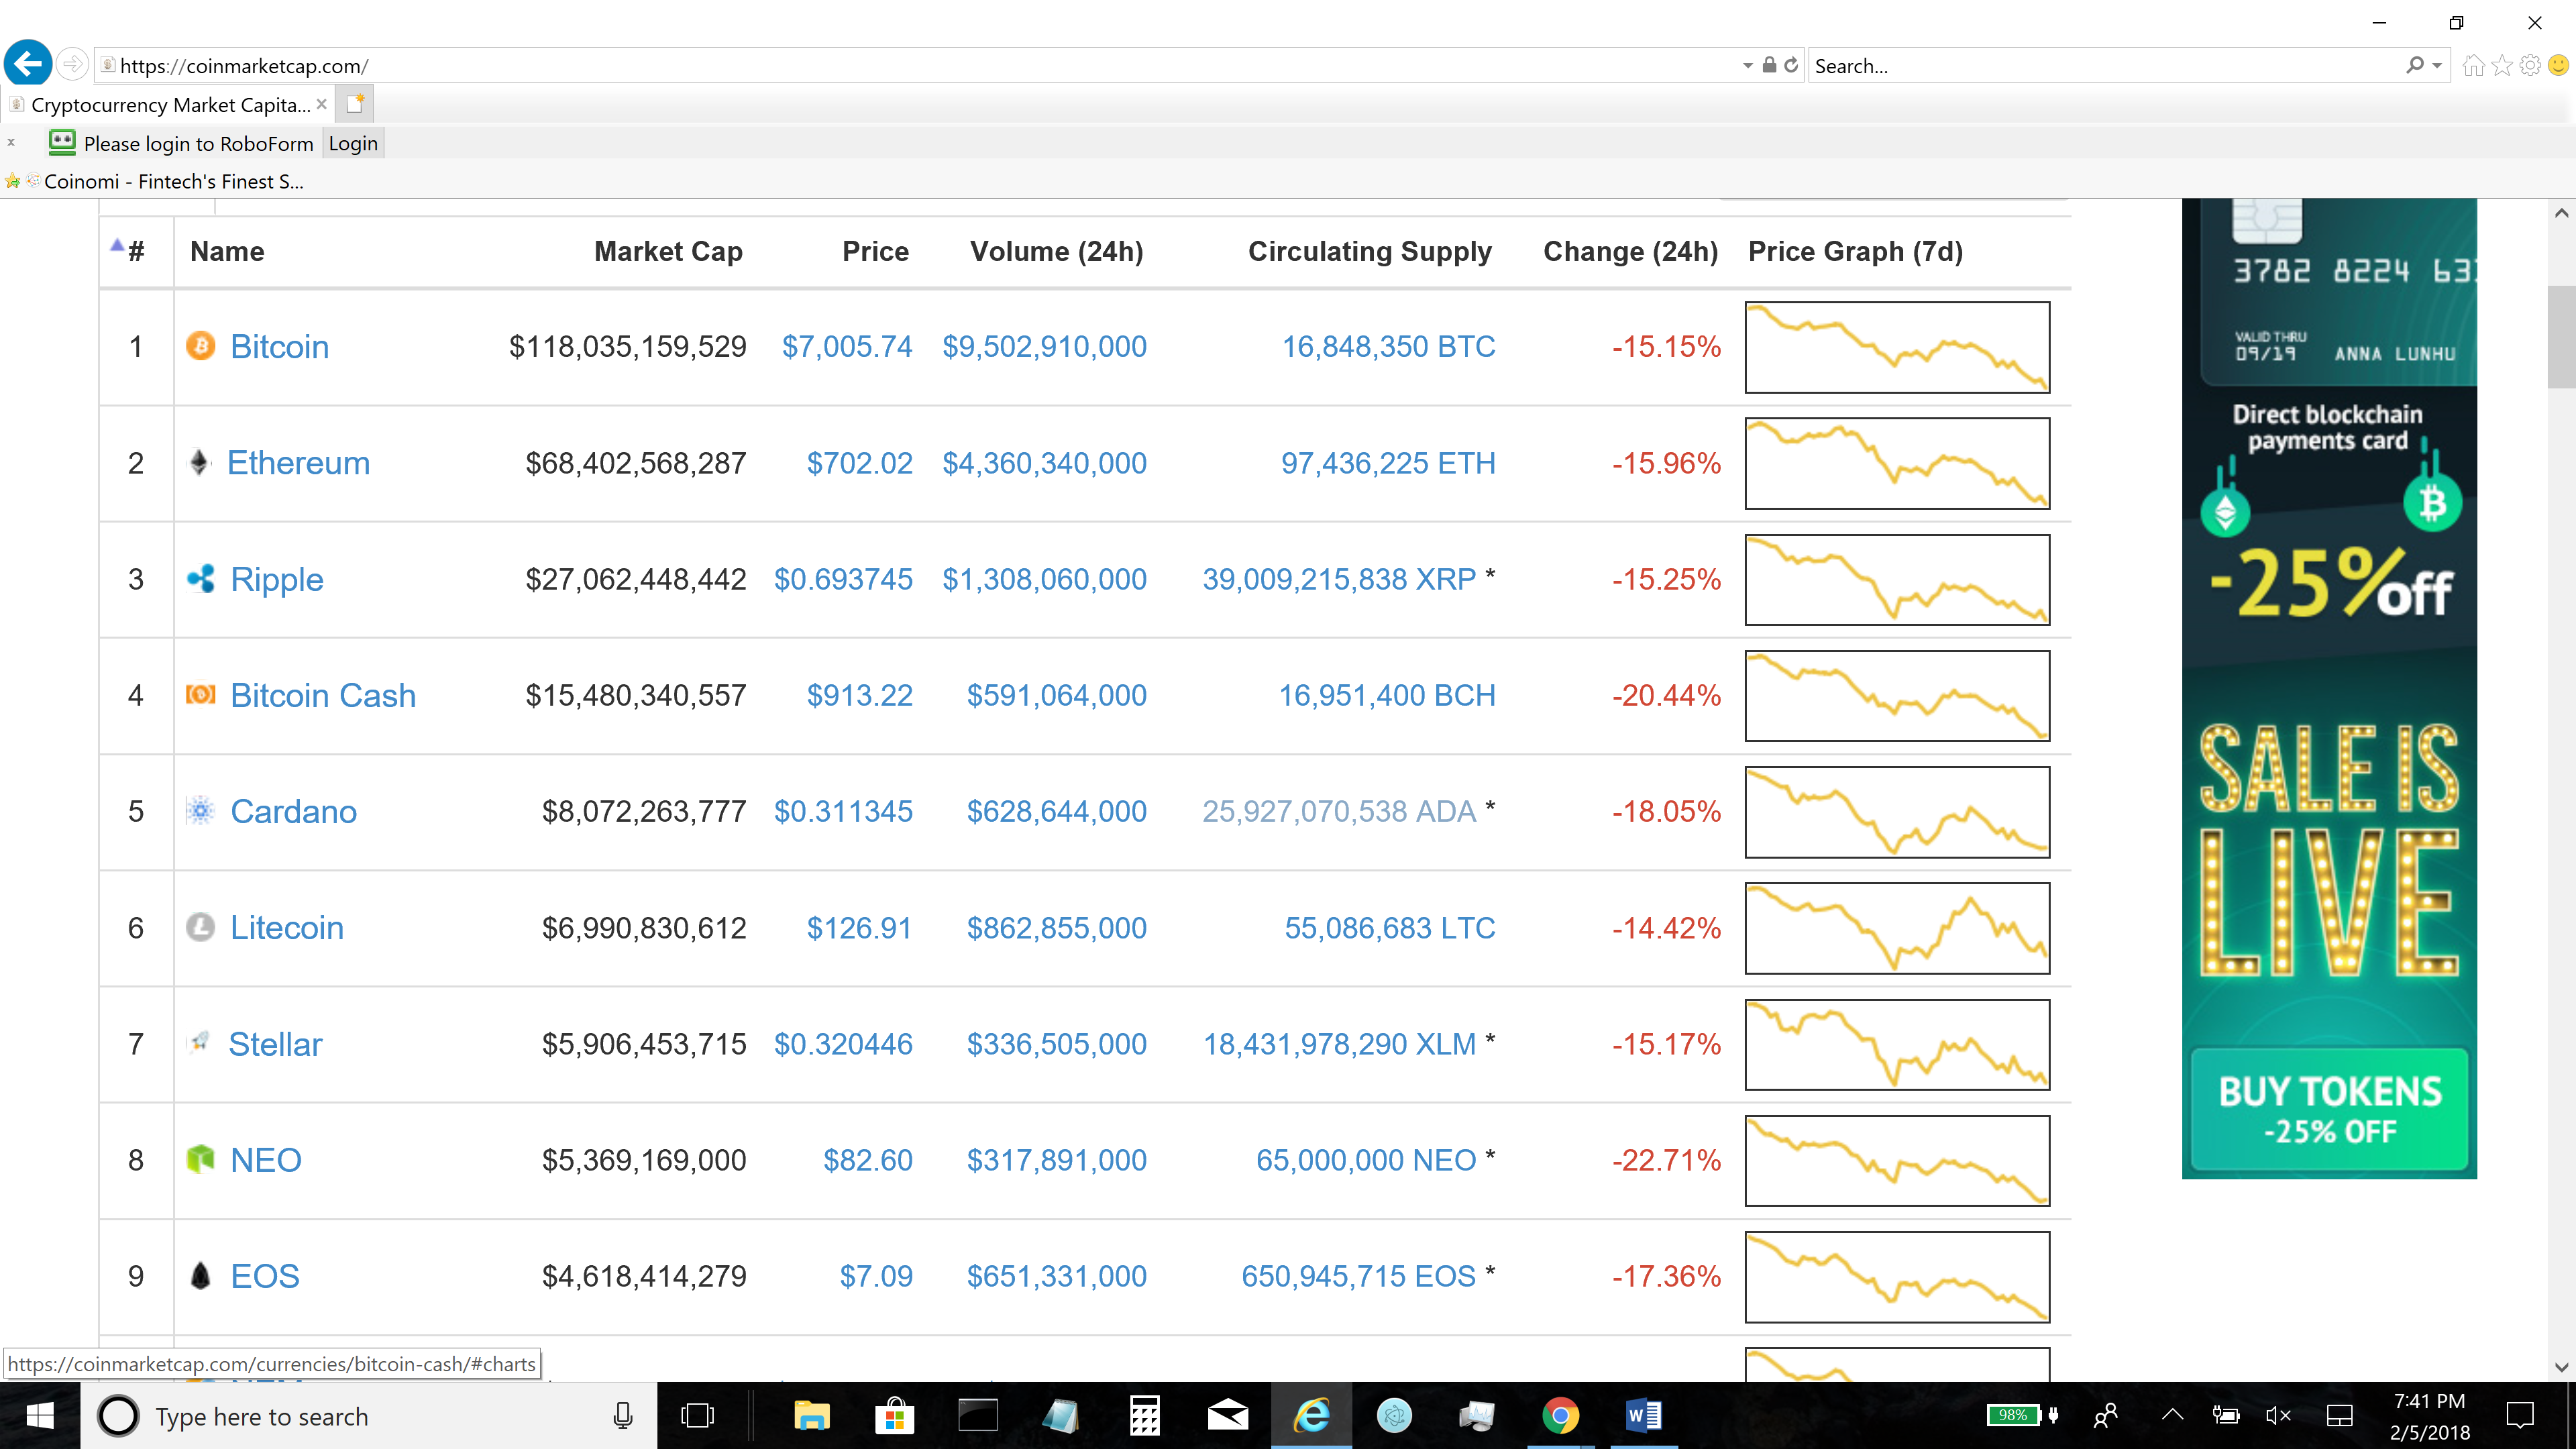Screen dimensions: 2576x1449
Task: Open browser home page icon
Action: (2474, 65)
